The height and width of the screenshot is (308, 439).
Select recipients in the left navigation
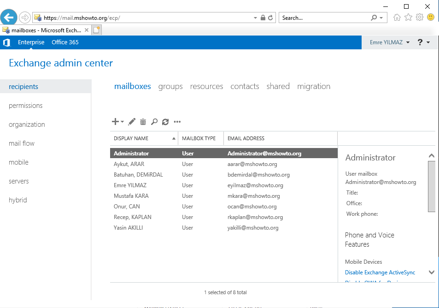[46, 86]
